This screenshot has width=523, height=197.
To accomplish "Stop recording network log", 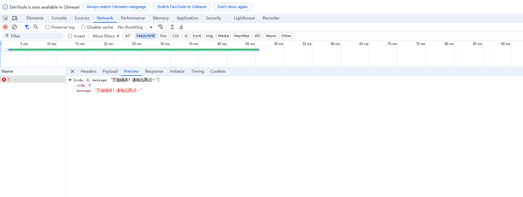I will (x=5, y=27).
